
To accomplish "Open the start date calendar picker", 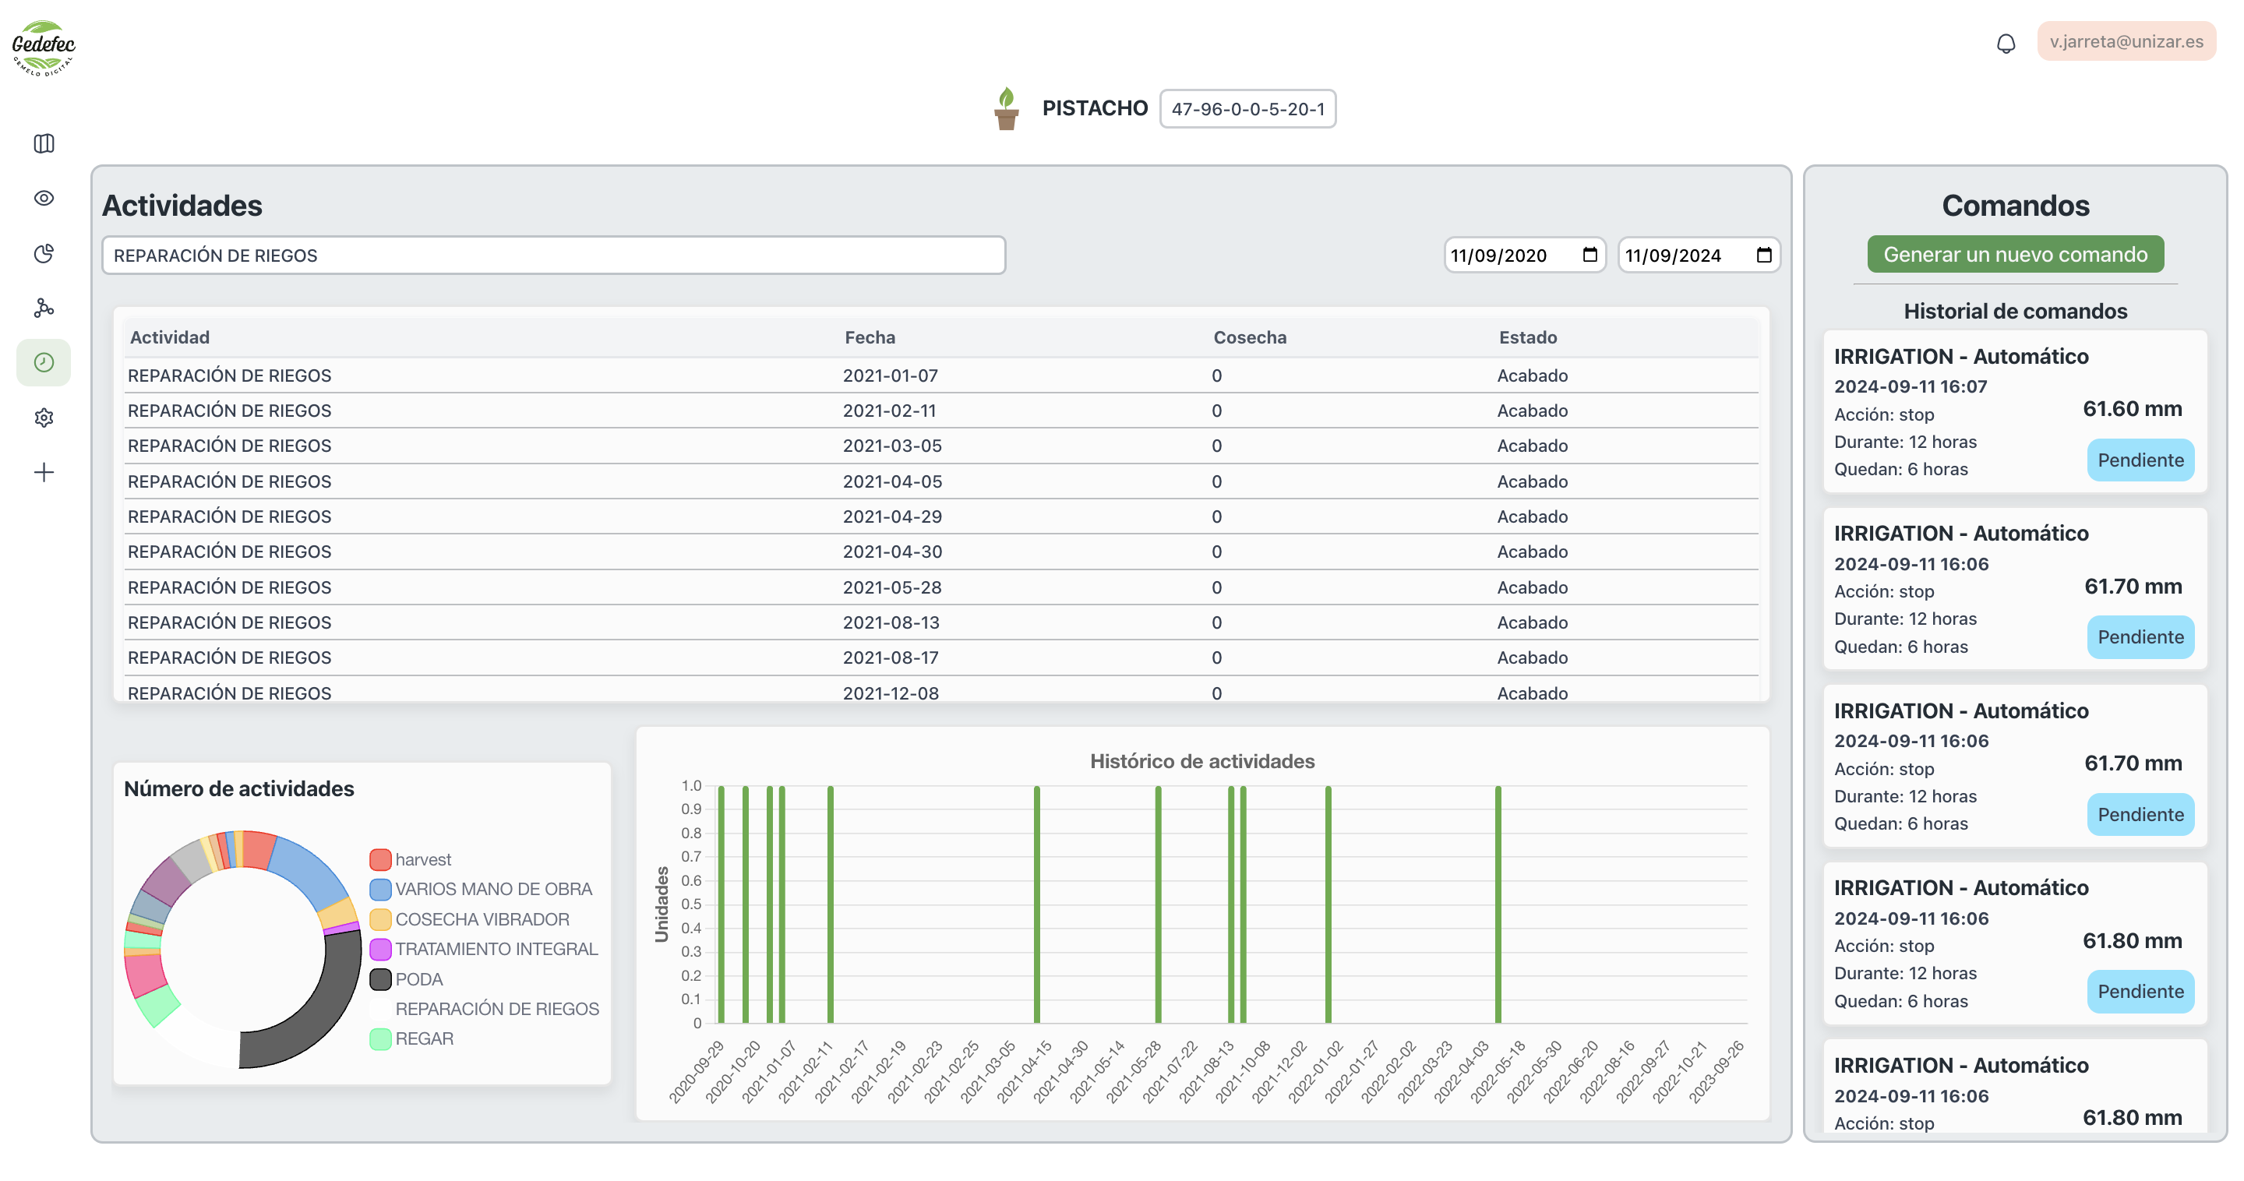I will [1589, 256].
